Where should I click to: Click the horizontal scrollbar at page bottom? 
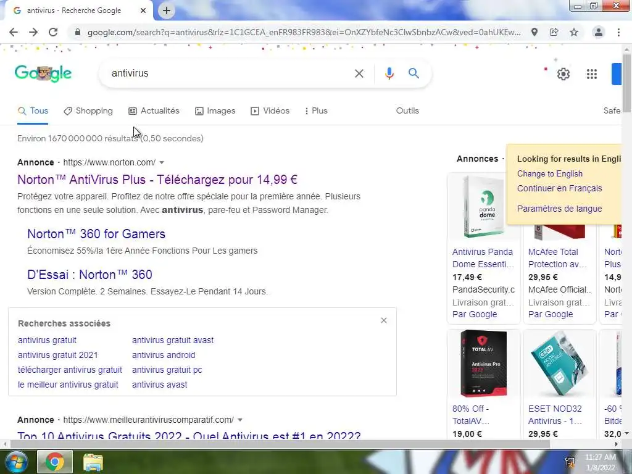280,444
